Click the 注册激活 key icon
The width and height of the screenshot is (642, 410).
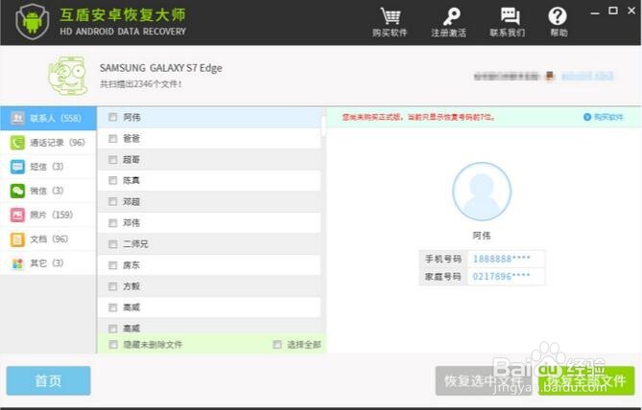451,16
